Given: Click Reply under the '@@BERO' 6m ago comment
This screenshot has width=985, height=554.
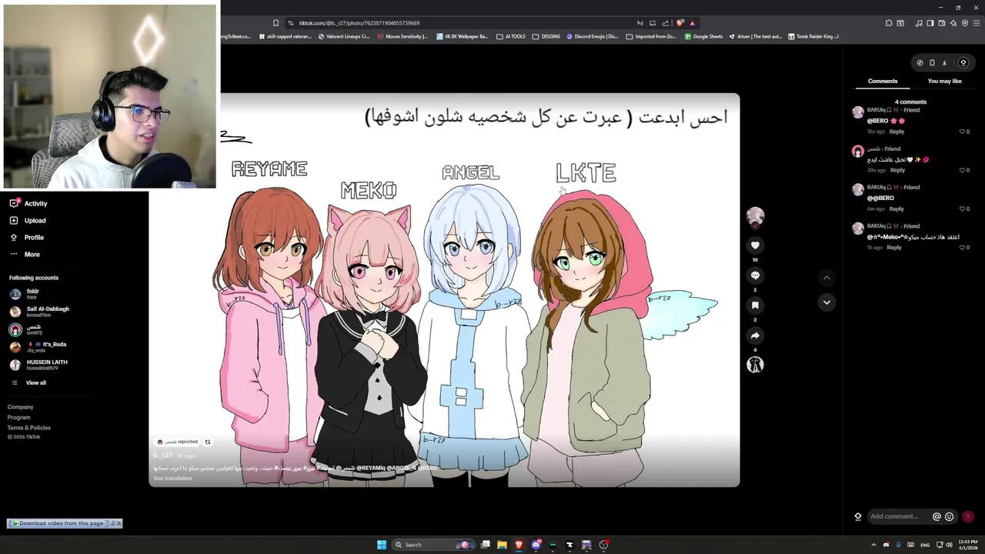Looking at the screenshot, I should (897, 209).
